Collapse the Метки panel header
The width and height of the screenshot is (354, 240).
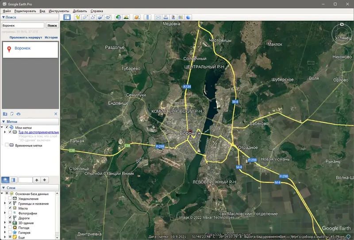pos(30,122)
